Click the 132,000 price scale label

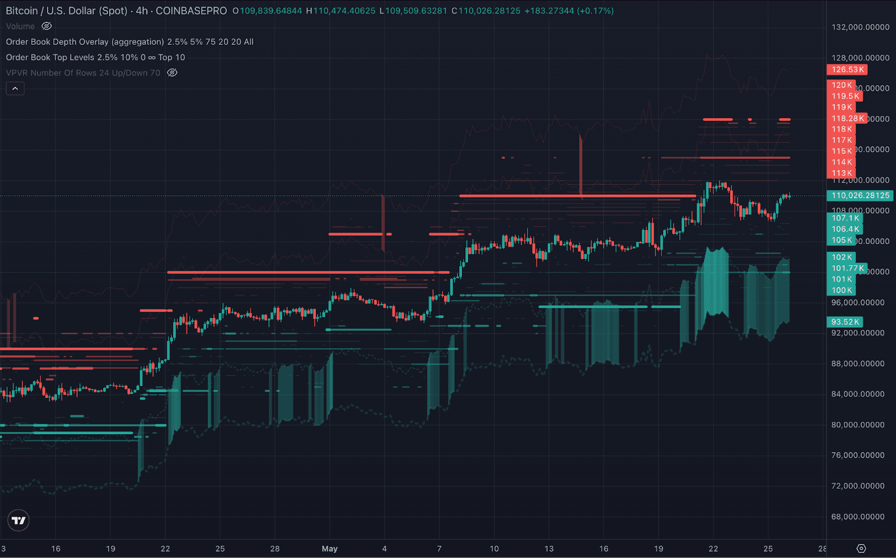point(860,27)
